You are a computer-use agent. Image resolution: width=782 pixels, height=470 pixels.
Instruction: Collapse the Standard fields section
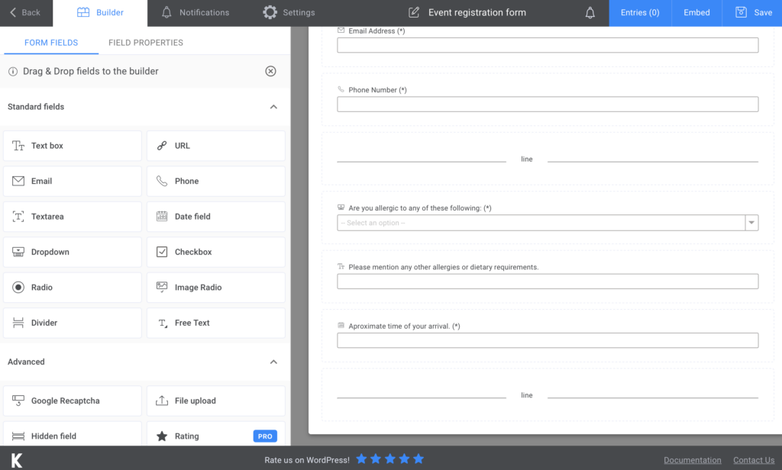[x=273, y=107]
